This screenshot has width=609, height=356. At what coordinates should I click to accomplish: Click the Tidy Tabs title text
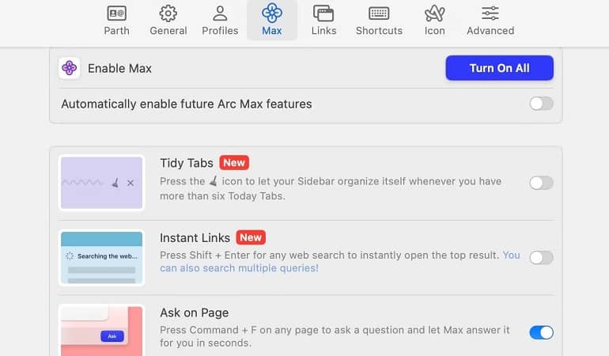coord(187,163)
